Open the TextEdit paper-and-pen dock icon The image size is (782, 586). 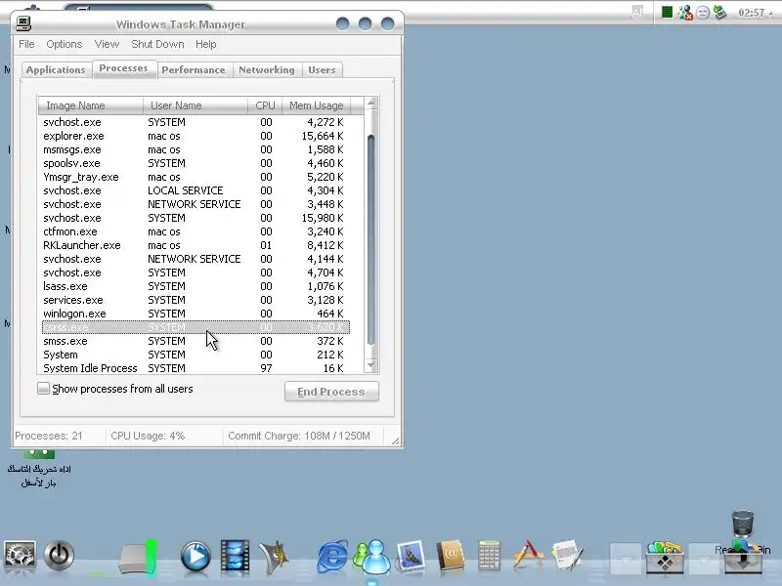click(568, 555)
